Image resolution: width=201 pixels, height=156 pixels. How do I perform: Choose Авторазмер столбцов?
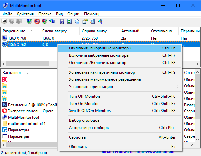pos(120,128)
